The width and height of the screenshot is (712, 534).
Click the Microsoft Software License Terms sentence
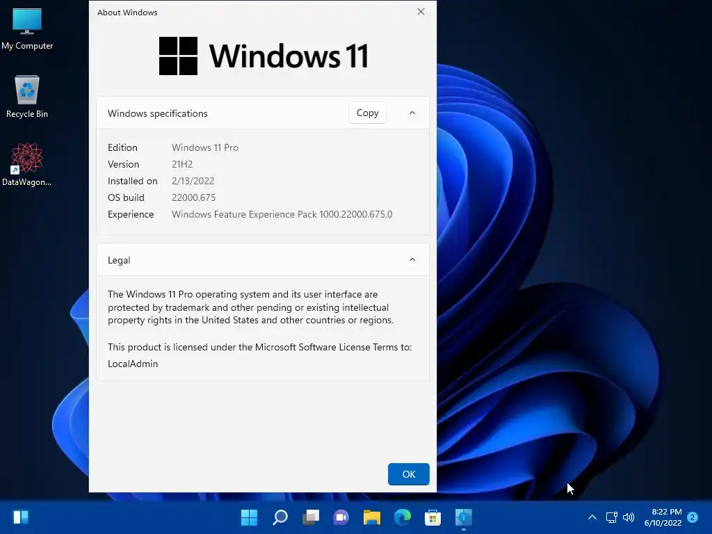[x=260, y=348]
